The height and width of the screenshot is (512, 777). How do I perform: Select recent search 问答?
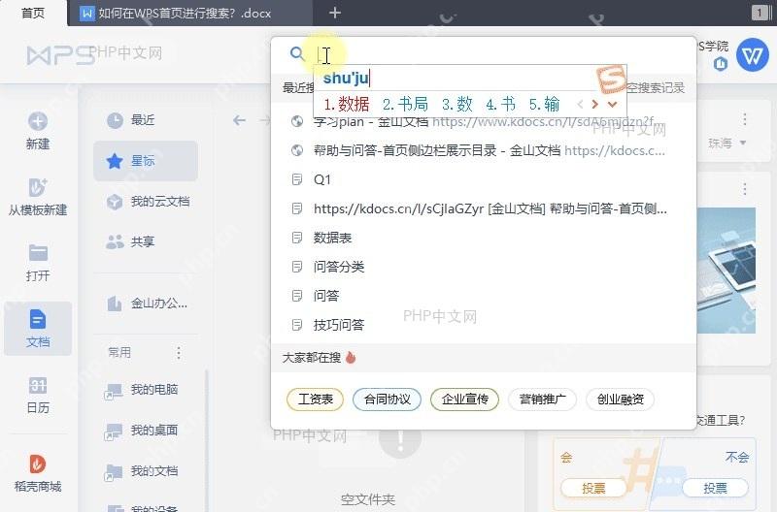pyautogui.click(x=483, y=296)
